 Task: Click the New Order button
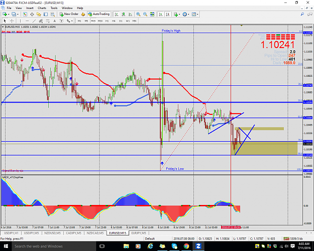(x=69, y=14)
